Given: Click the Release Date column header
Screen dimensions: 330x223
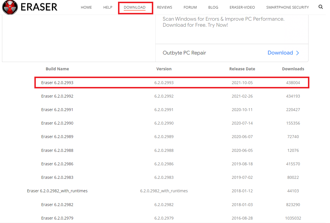Looking at the screenshot, I should (242, 69).
